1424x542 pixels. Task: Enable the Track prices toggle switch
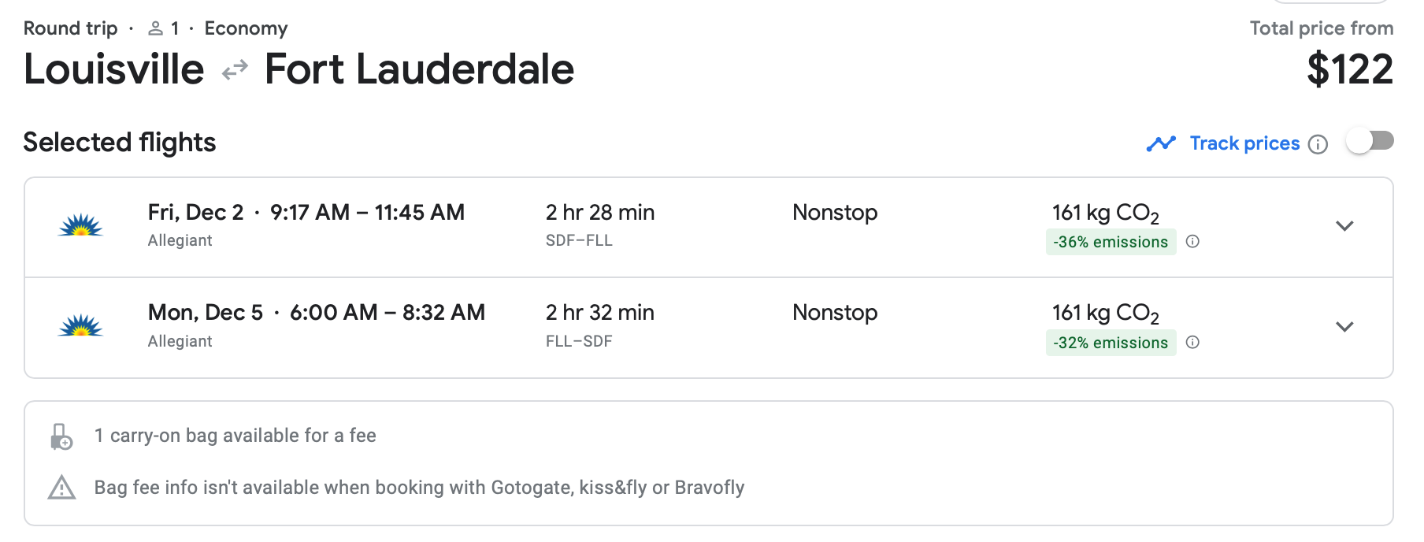1370,142
